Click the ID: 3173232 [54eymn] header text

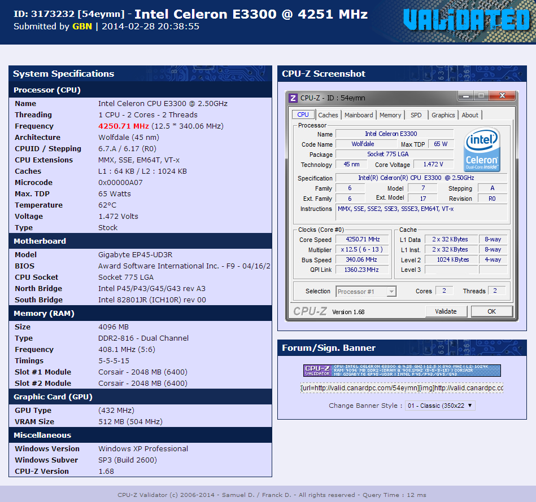tap(69, 14)
